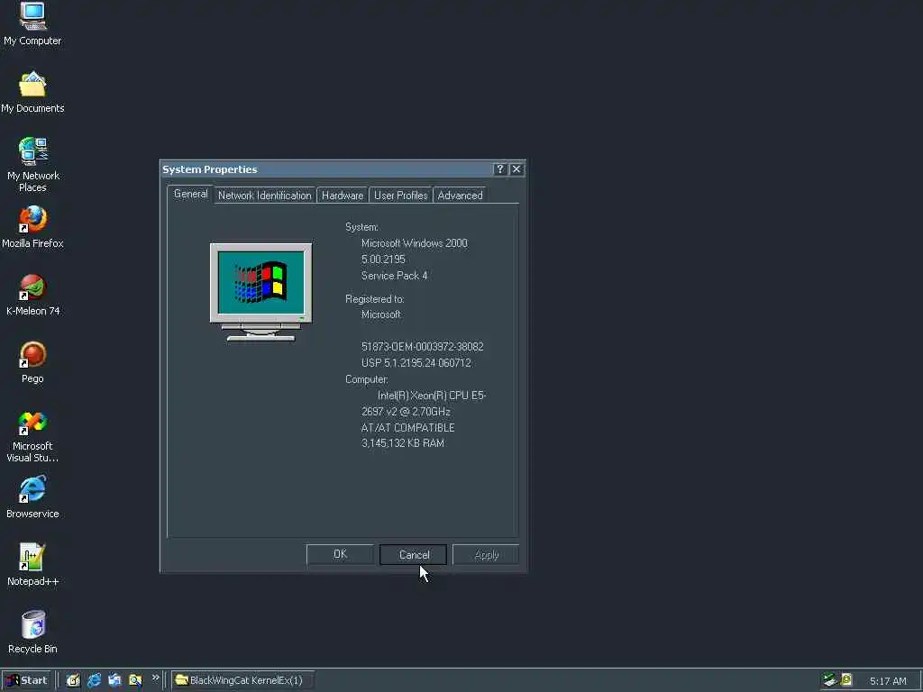Screen dimensions: 923x692
Task: Click Cancel in System Properties
Action: tap(414, 554)
